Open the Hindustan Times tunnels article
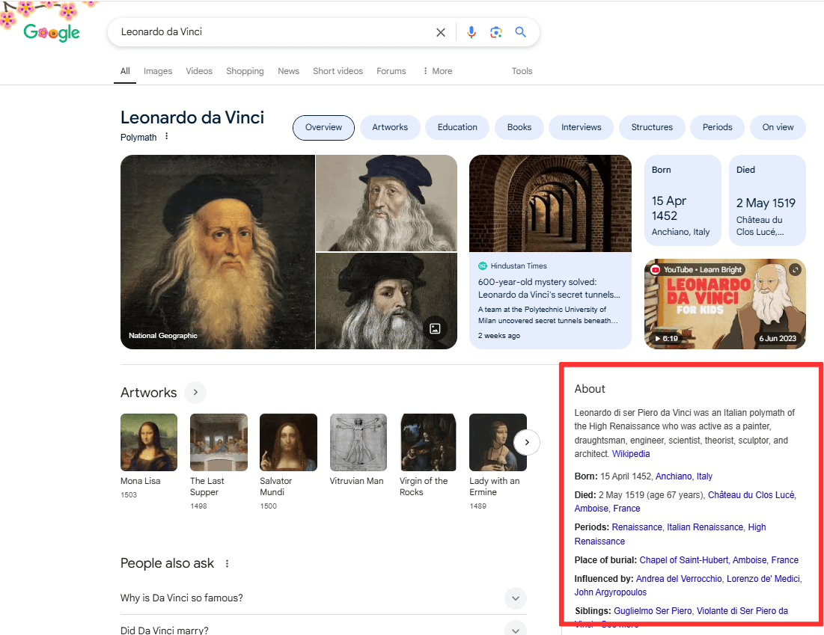 tap(550, 252)
